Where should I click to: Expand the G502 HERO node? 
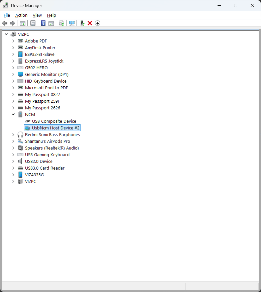point(13,68)
